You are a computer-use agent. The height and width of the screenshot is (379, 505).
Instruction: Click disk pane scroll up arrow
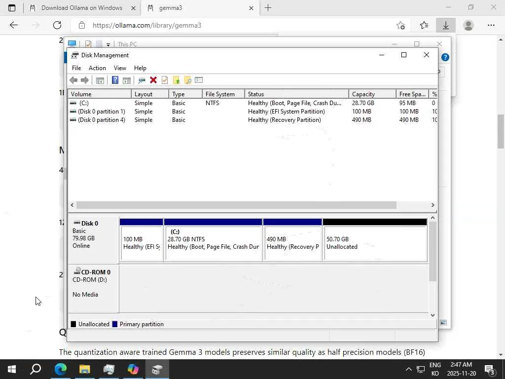point(433,218)
